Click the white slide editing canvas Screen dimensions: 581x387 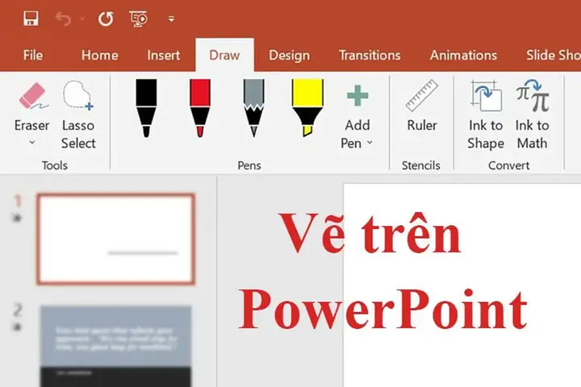[x=462, y=285]
